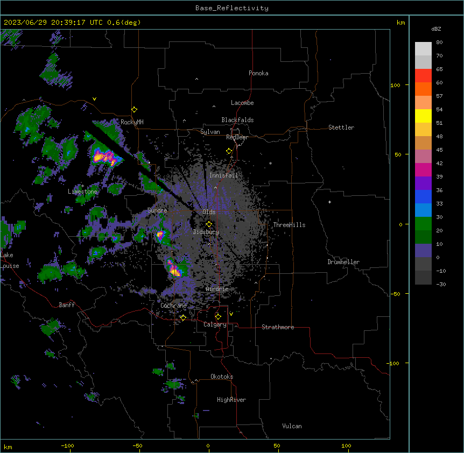This screenshot has height=453, width=464.
Task: Click the Sylvan label
Action: click(x=210, y=132)
